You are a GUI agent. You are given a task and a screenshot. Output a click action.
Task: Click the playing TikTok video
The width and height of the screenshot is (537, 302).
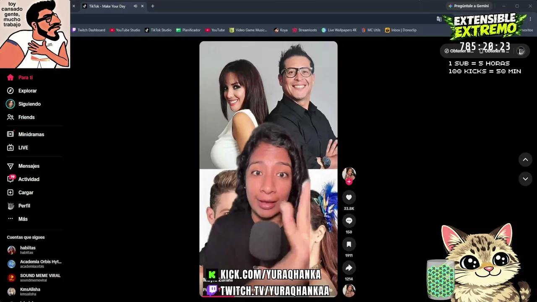[x=268, y=169]
